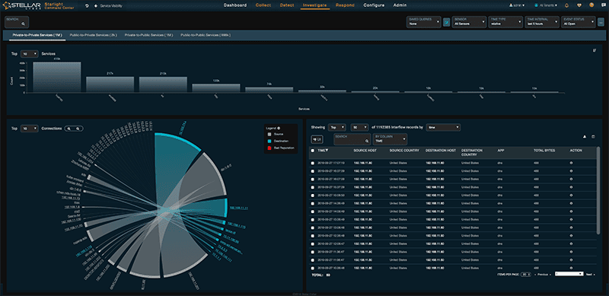
Task: Switch to Public-to-Private Services tab
Action: point(94,35)
